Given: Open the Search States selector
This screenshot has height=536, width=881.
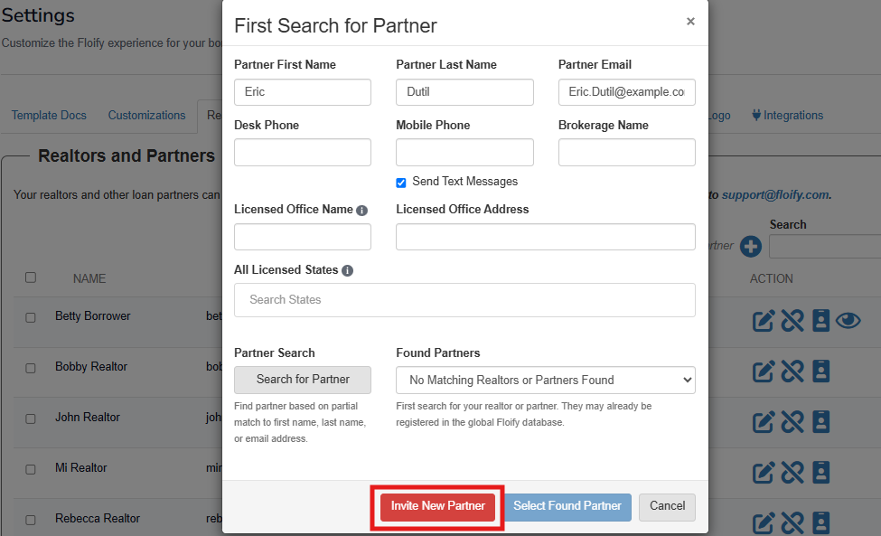Looking at the screenshot, I should point(464,300).
